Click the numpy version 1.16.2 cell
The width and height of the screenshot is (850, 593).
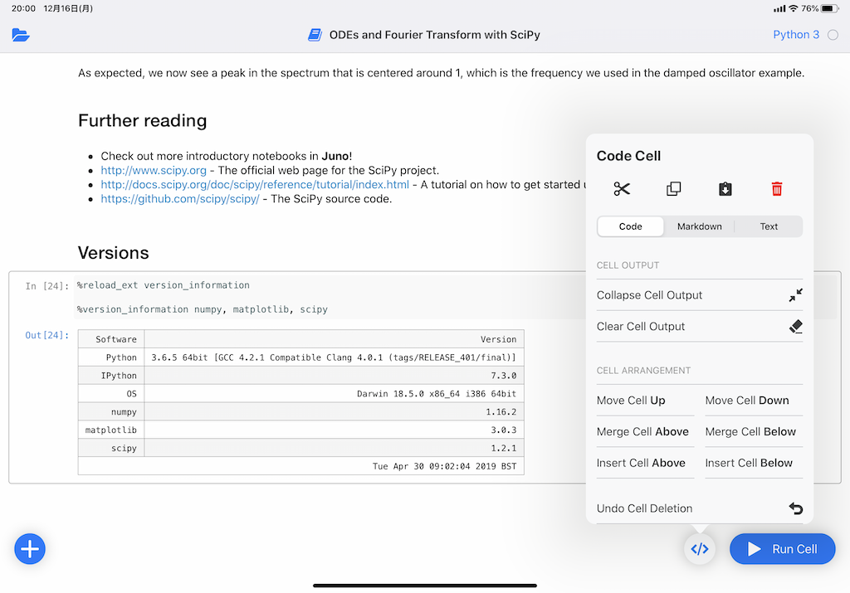click(334, 412)
